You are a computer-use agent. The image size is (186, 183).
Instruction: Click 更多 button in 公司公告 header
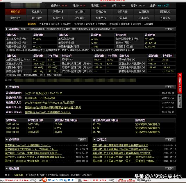[169, 139]
